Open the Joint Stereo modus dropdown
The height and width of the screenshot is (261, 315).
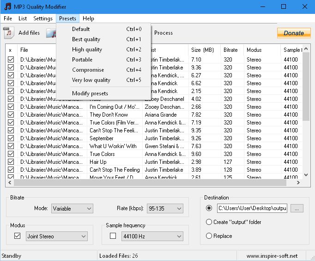coord(57,236)
